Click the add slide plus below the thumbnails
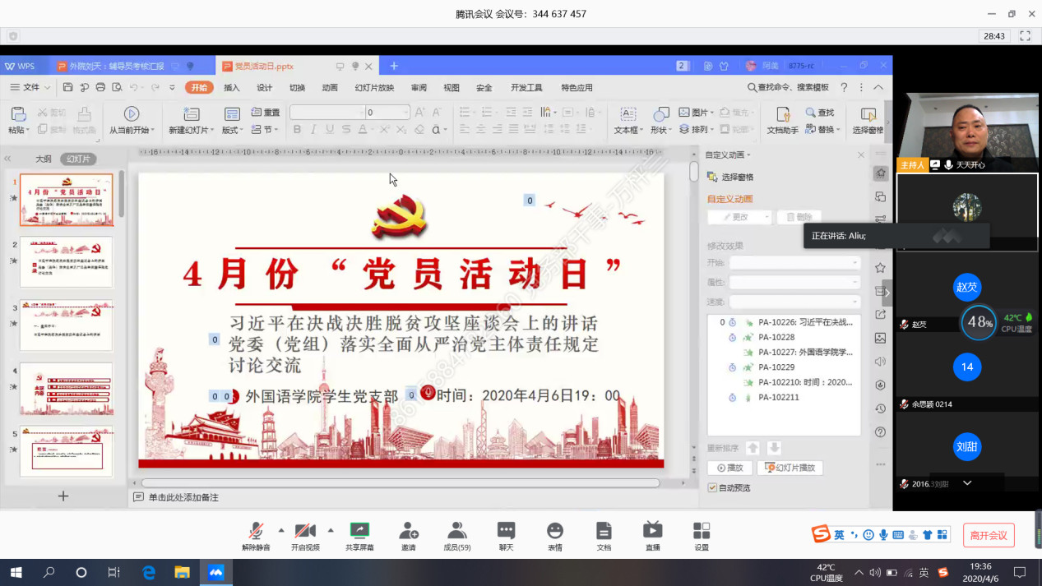The height and width of the screenshot is (586, 1042). [x=63, y=496]
